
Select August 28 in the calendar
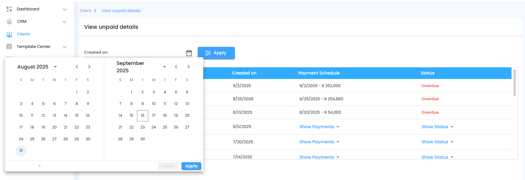pos(65,139)
